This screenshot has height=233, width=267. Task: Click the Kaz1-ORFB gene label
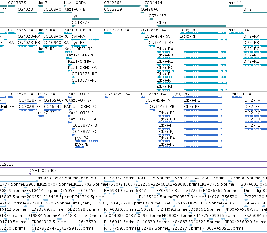tap(75, 9)
